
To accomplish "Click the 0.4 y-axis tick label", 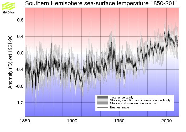I will pos(20,37).
